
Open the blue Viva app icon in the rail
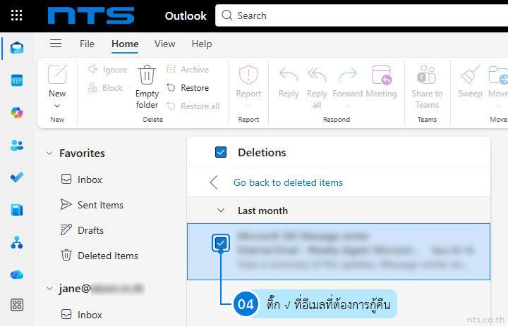pyautogui.click(x=17, y=210)
